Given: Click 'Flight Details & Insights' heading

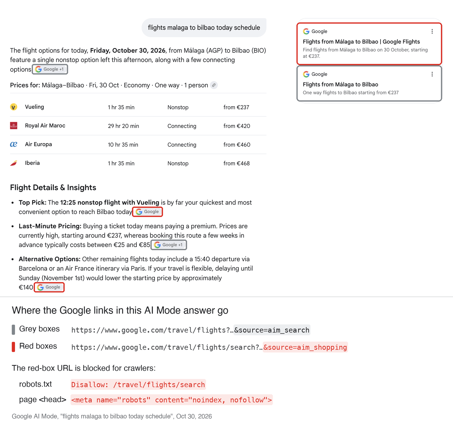Looking at the screenshot, I should coord(53,188).
